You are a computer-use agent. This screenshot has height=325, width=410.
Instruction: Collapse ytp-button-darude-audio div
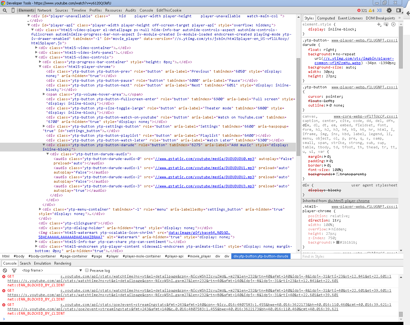[x=48, y=154]
